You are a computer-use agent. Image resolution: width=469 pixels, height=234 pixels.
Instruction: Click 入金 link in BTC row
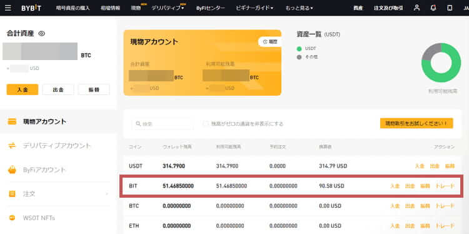[x=395, y=206]
